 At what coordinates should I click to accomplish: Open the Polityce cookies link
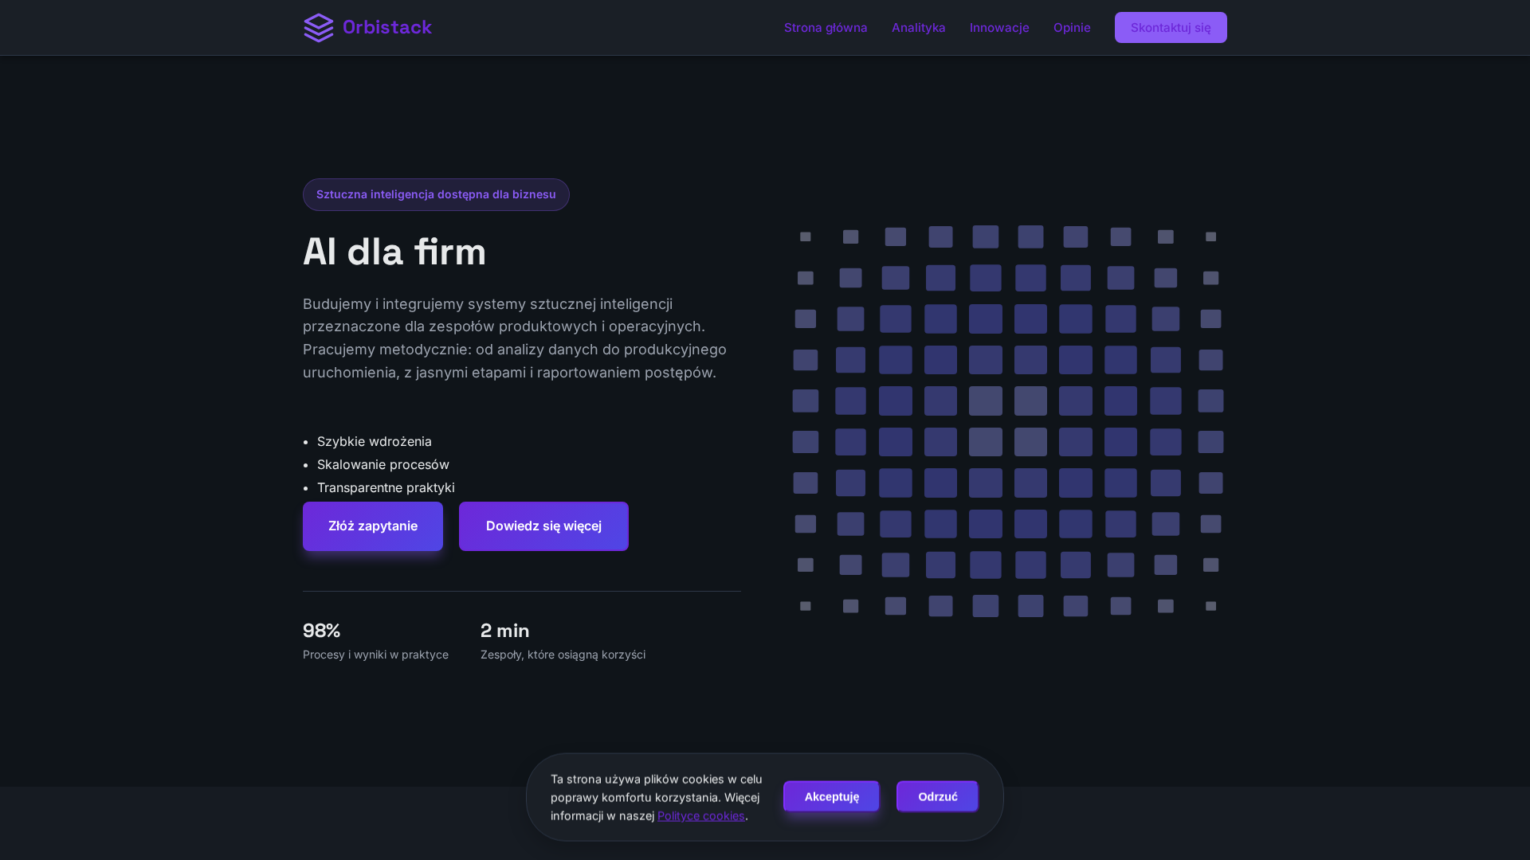(701, 815)
